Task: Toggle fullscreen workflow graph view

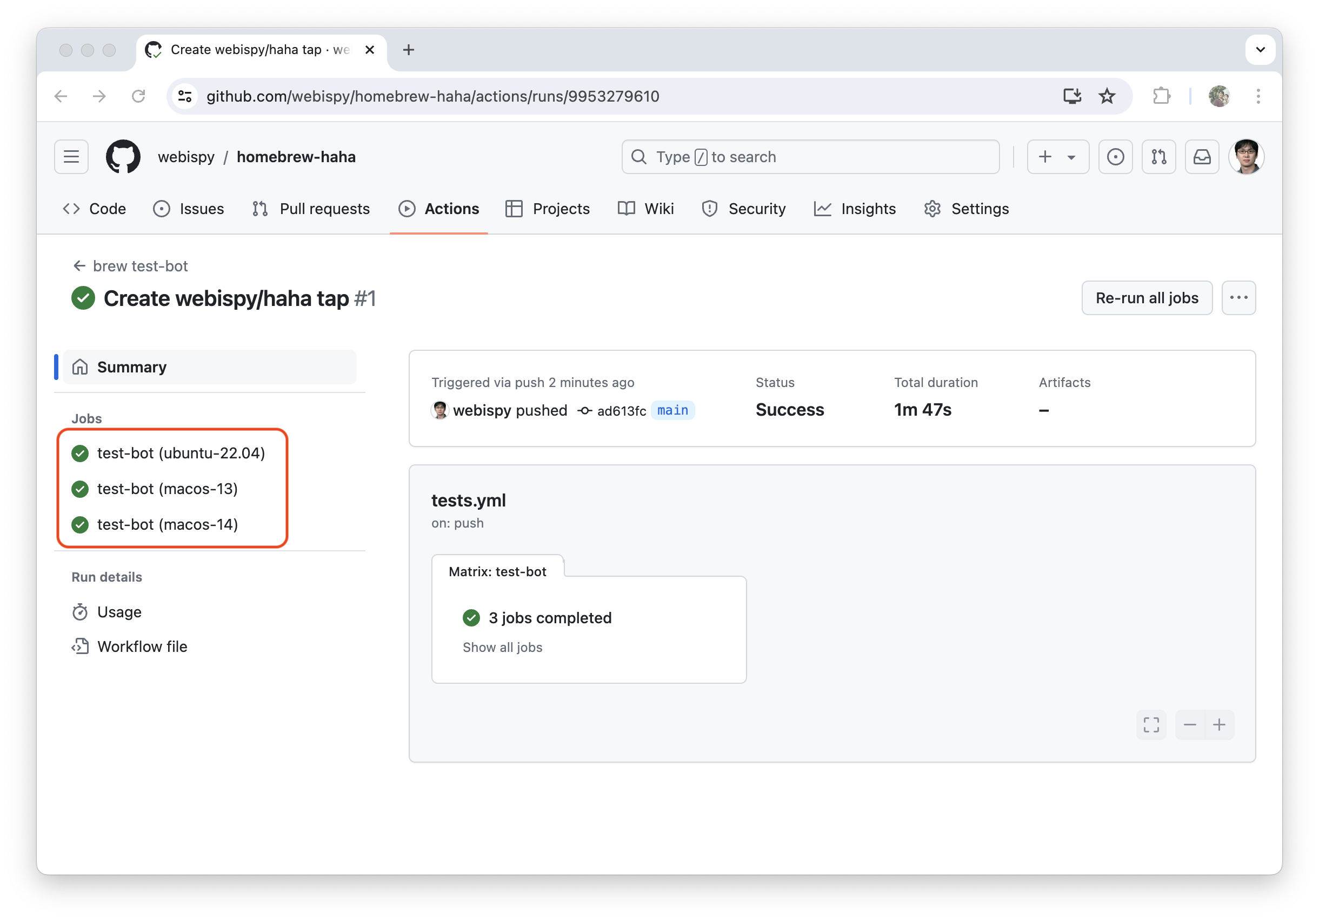Action: pyautogui.click(x=1151, y=725)
